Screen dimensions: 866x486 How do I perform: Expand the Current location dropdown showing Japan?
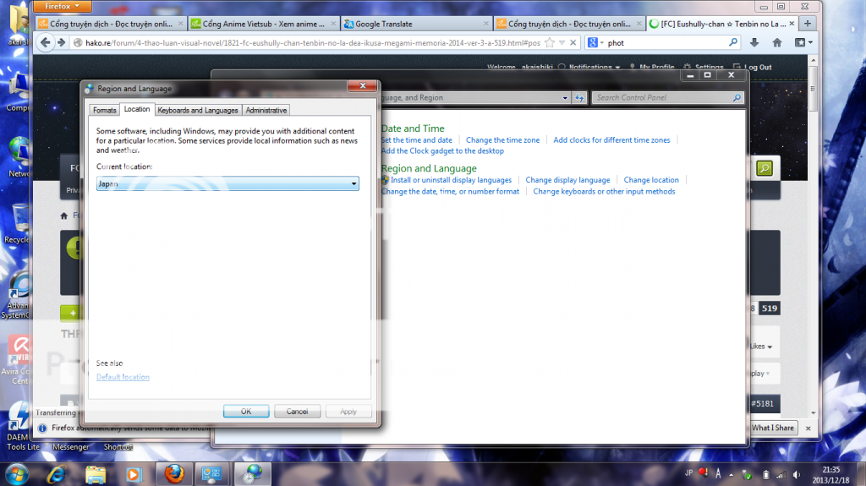354,183
